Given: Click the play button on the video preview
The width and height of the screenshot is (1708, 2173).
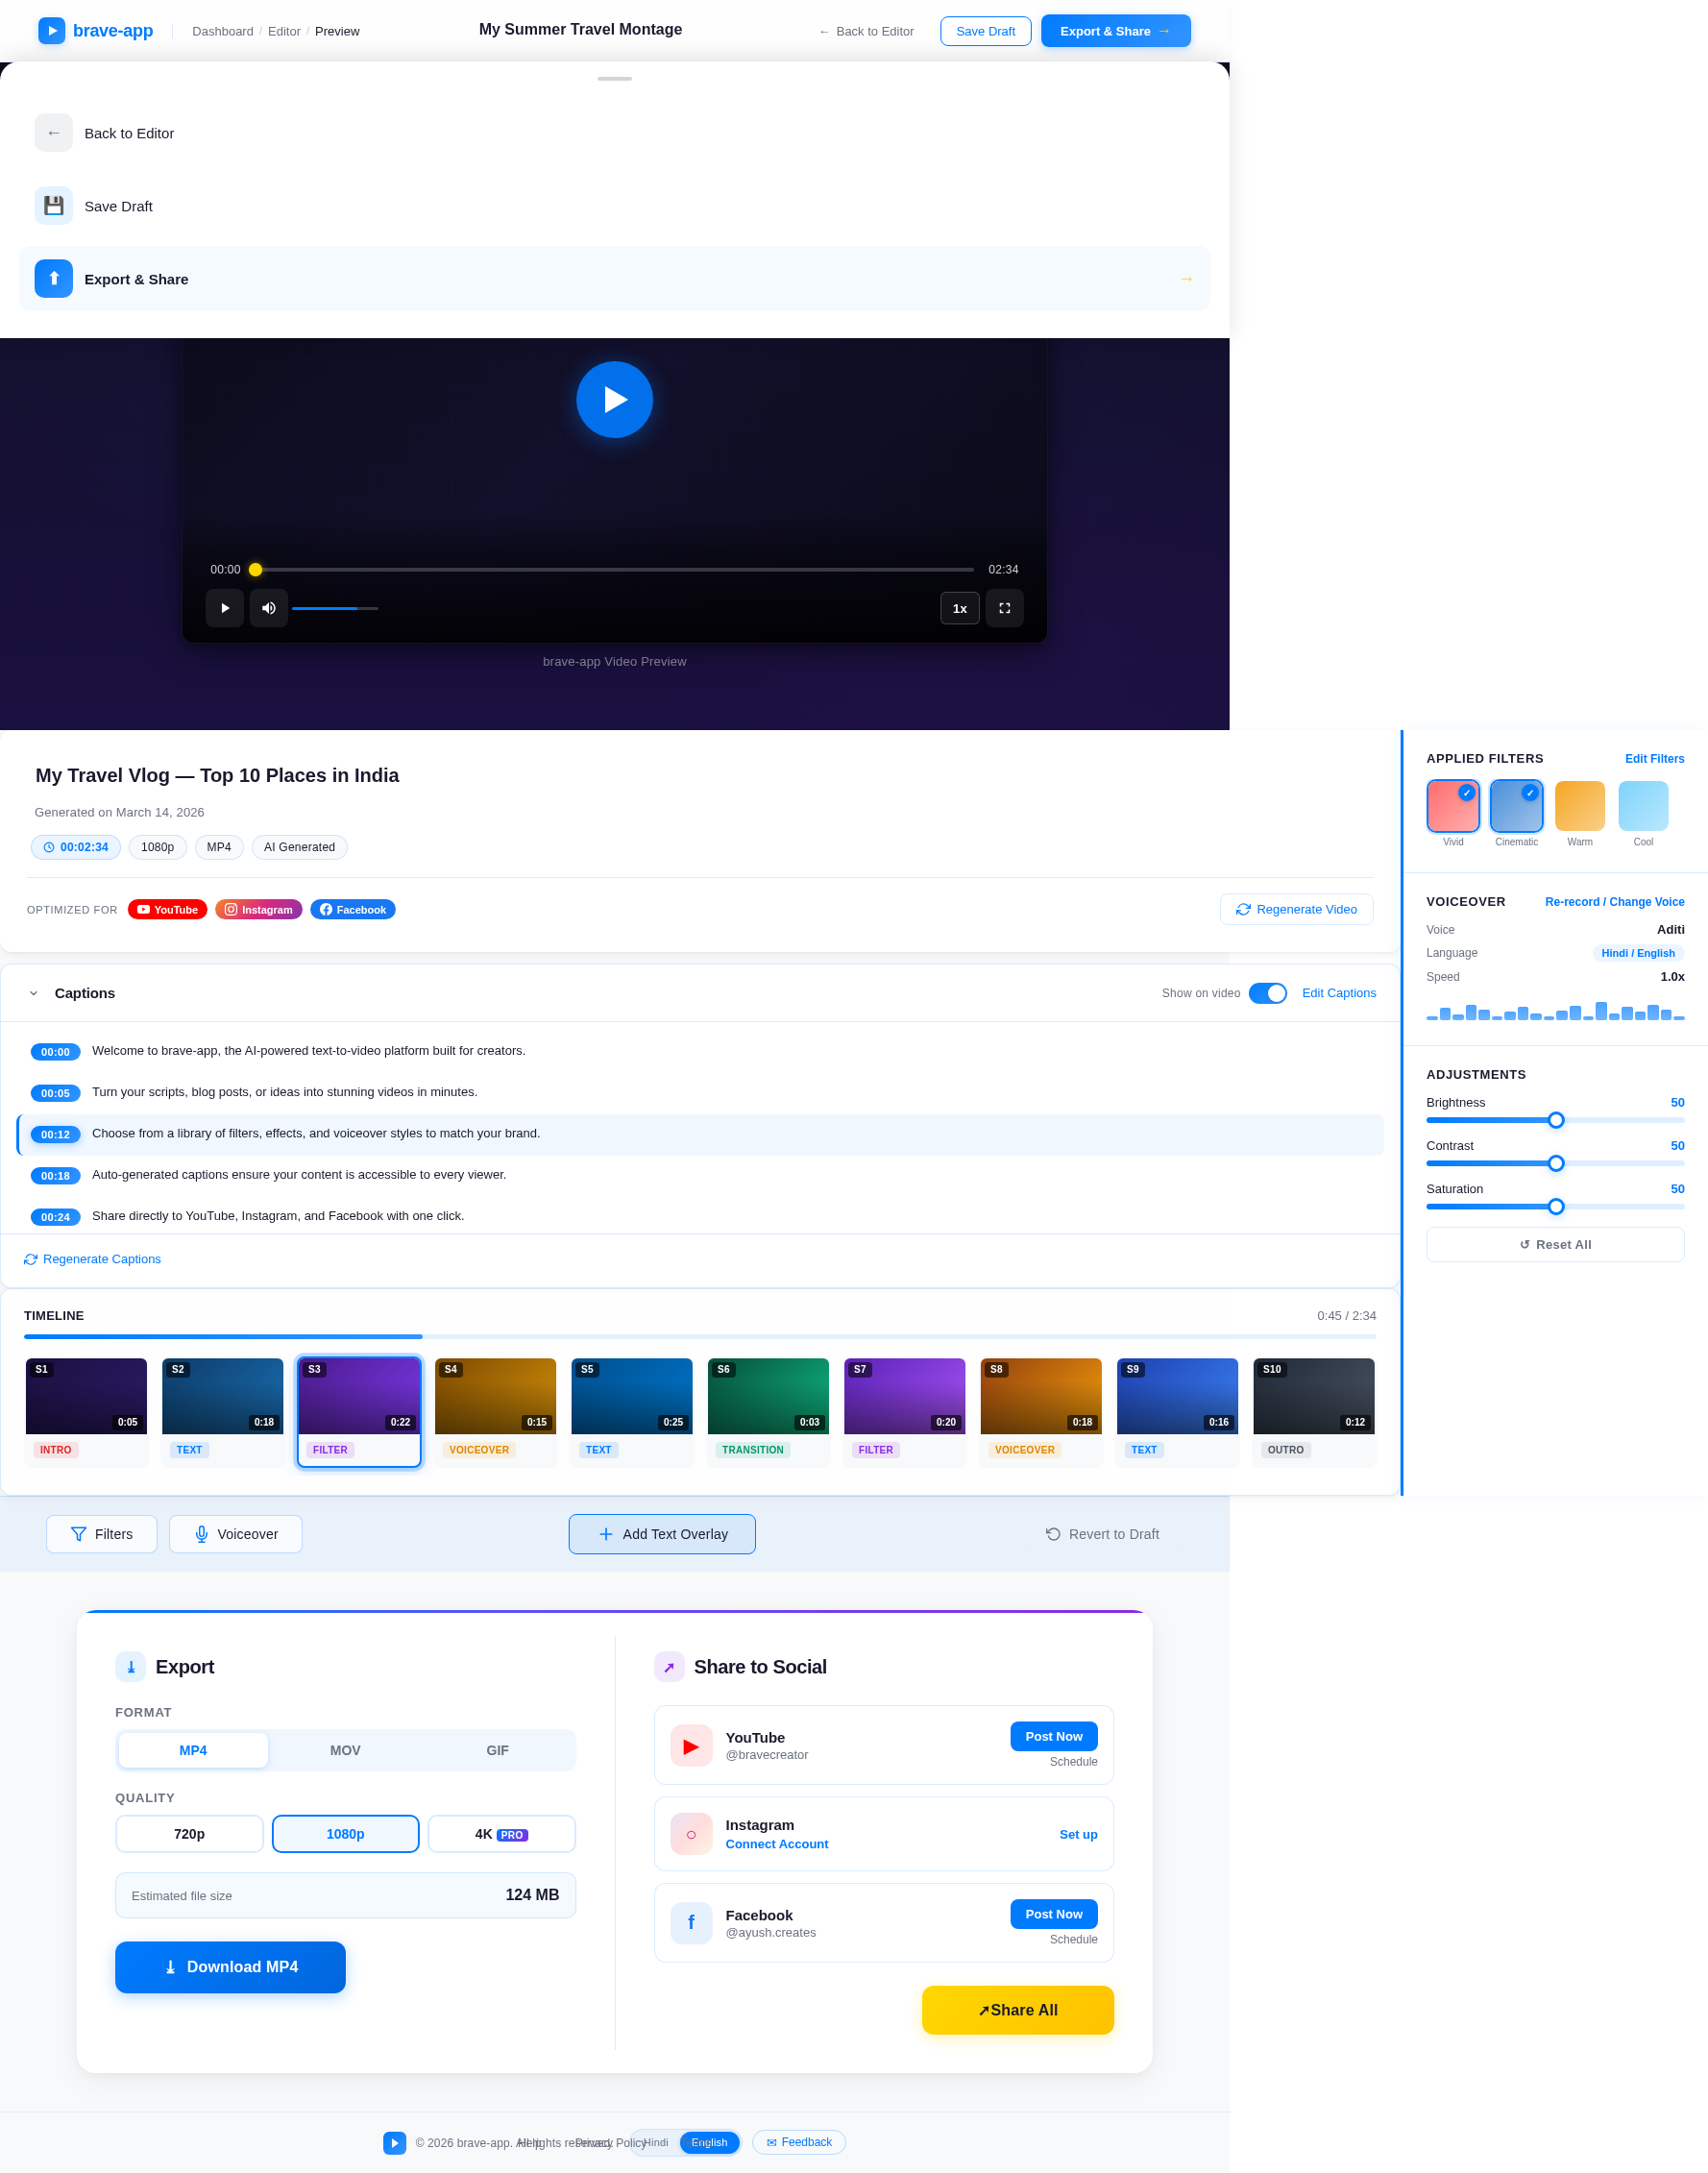Looking at the screenshot, I should tap(614, 399).
